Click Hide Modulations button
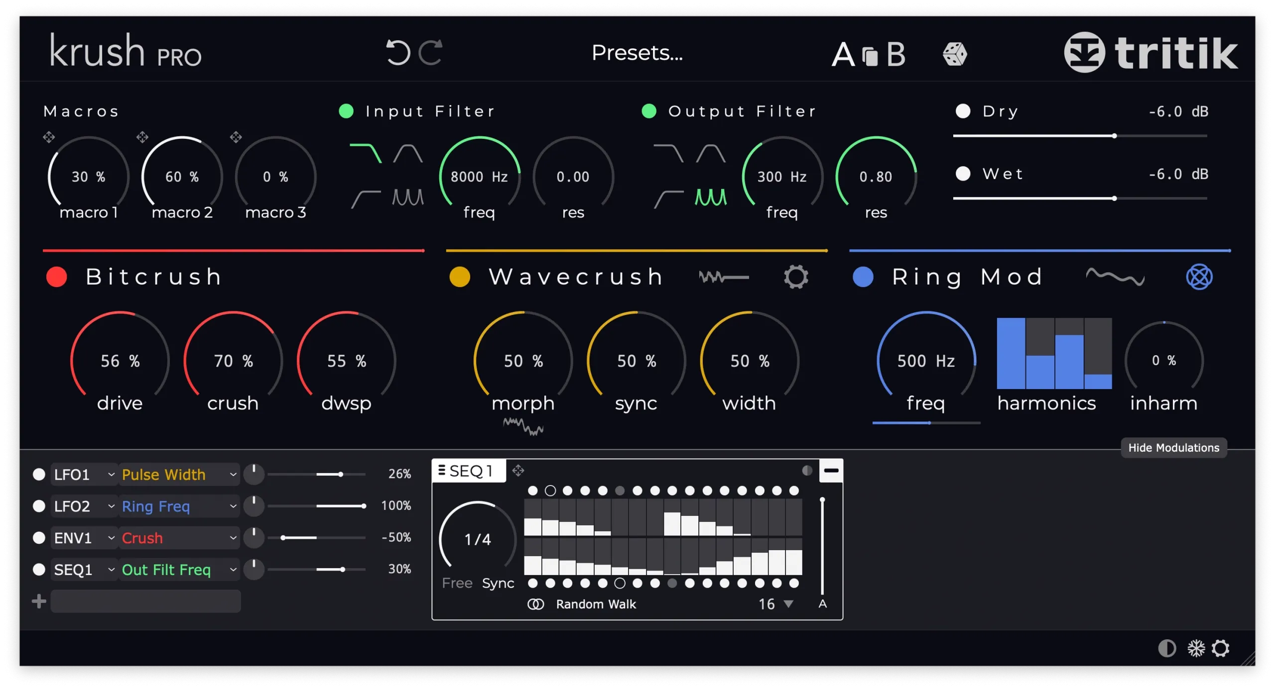 click(1173, 447)
